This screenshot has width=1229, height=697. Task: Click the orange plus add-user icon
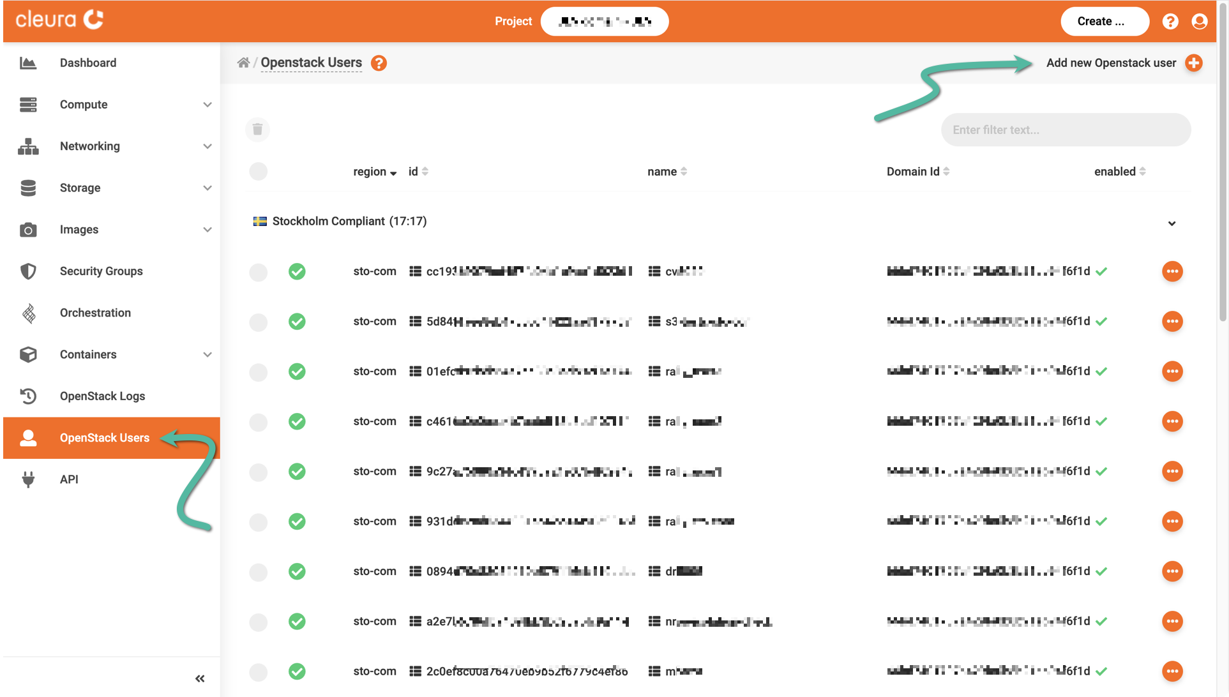(x=1193, y=63)
